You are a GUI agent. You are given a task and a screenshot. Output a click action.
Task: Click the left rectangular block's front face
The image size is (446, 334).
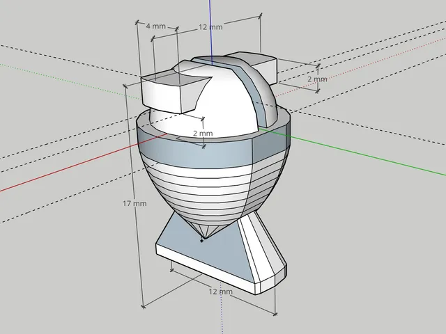click(162, 96)
